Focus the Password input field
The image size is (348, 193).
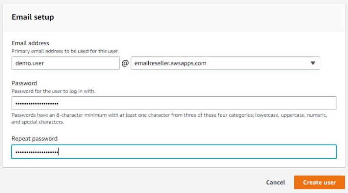[x=174, y=103]
